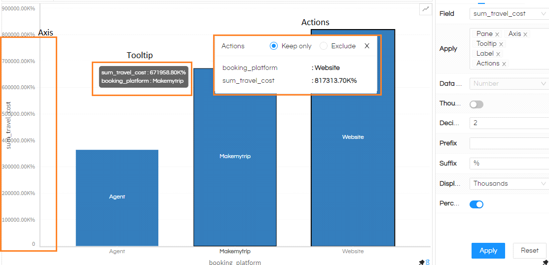Turn off the Percentage toggle
This screenshot has width=549, height=265.
(476, 204)
